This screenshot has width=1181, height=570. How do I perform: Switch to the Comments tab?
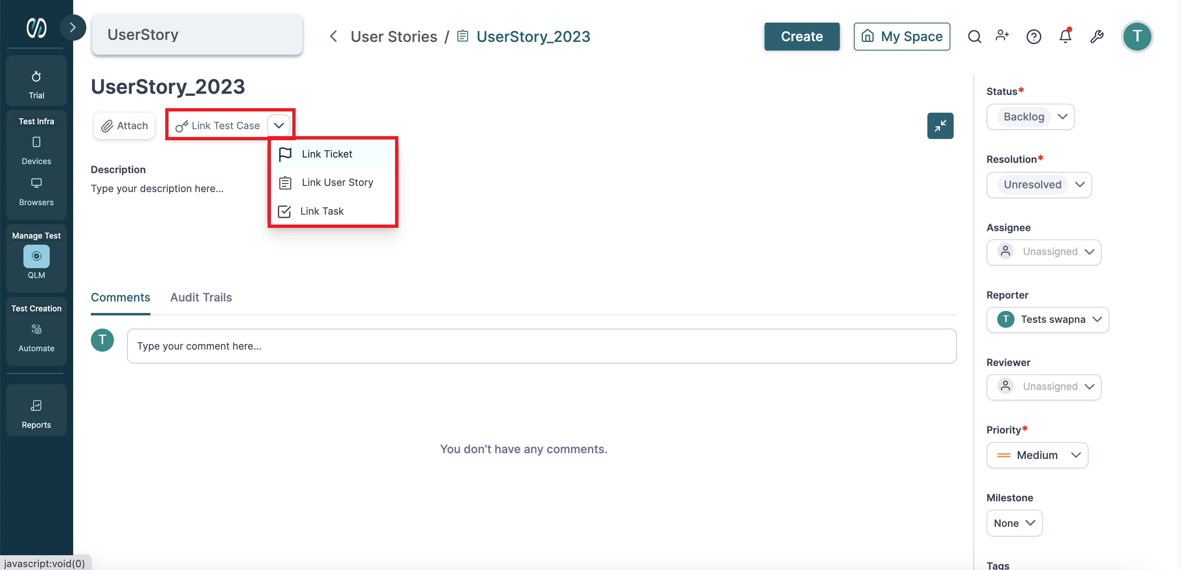(120, 298)
